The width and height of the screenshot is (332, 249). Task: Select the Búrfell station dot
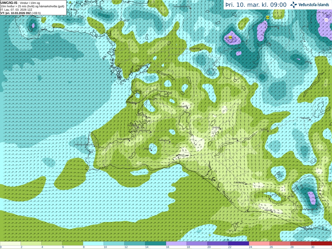(x=268, y=131)
